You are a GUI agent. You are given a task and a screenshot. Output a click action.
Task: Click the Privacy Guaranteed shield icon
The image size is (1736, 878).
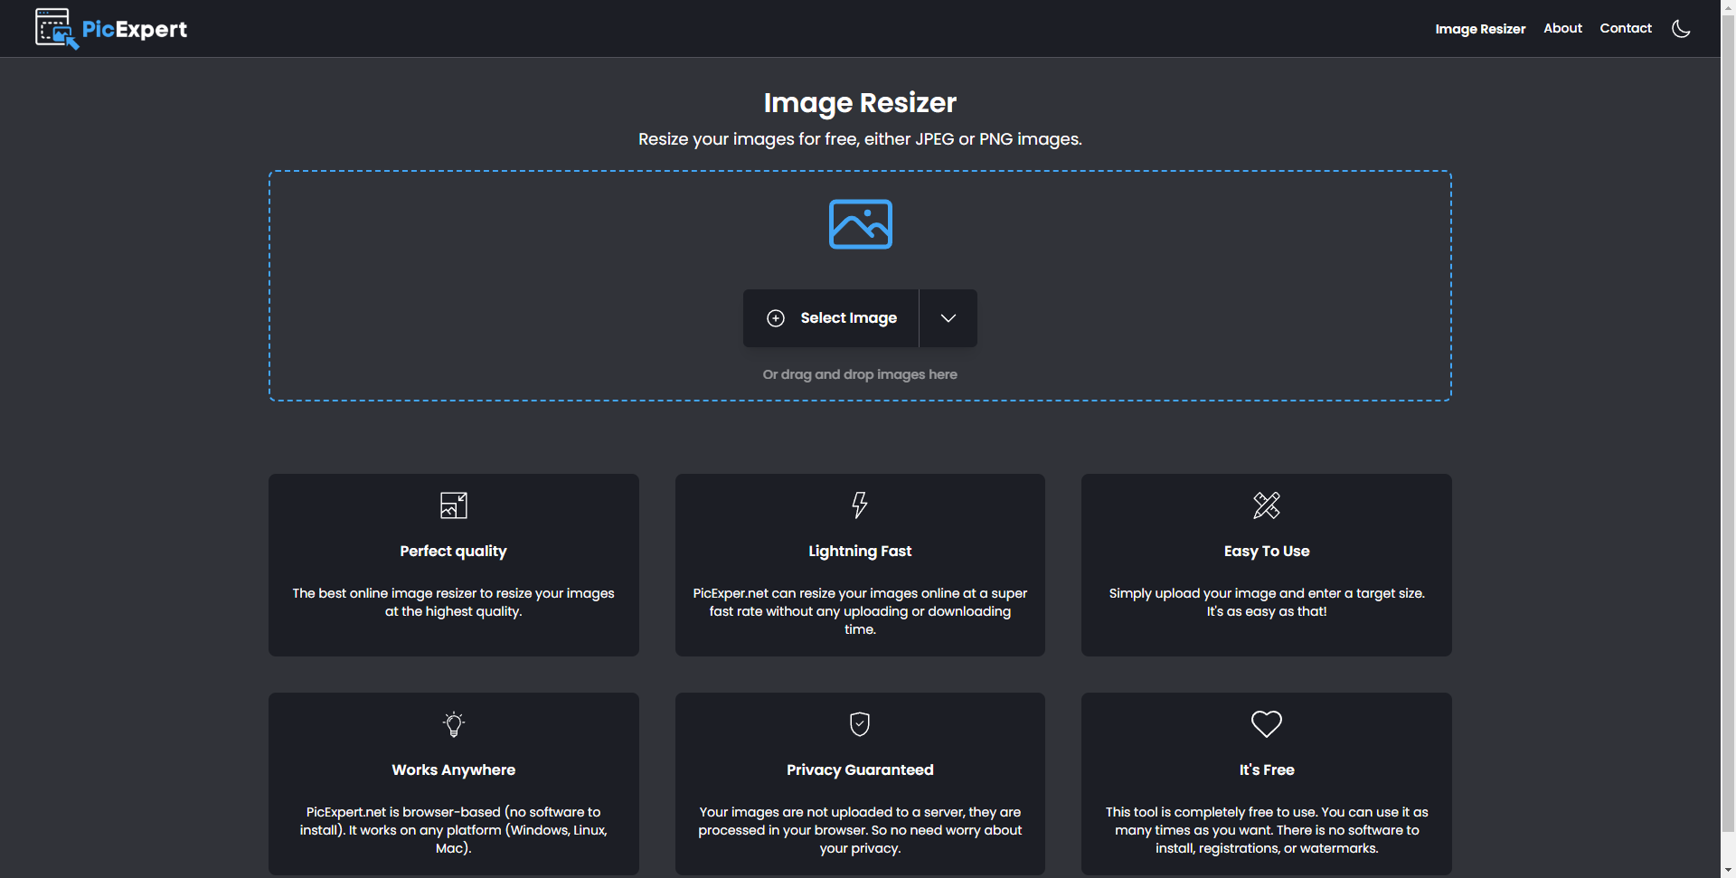[860, 724]
